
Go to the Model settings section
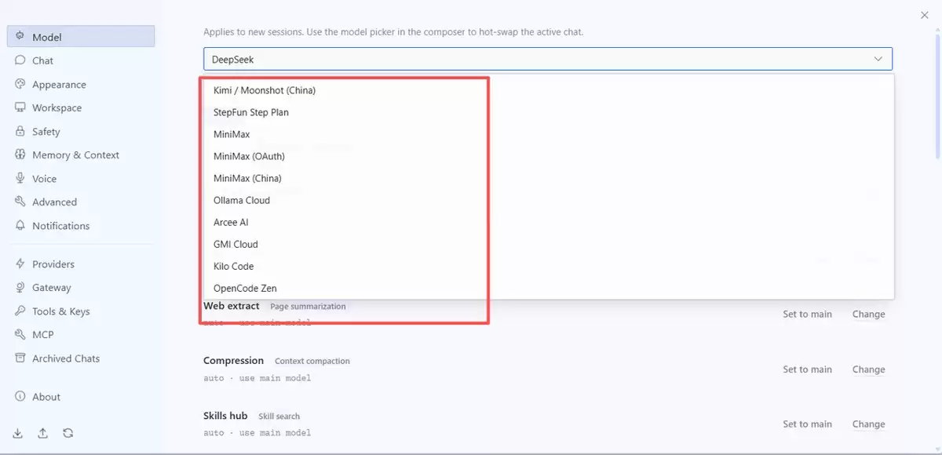point(81,36)
